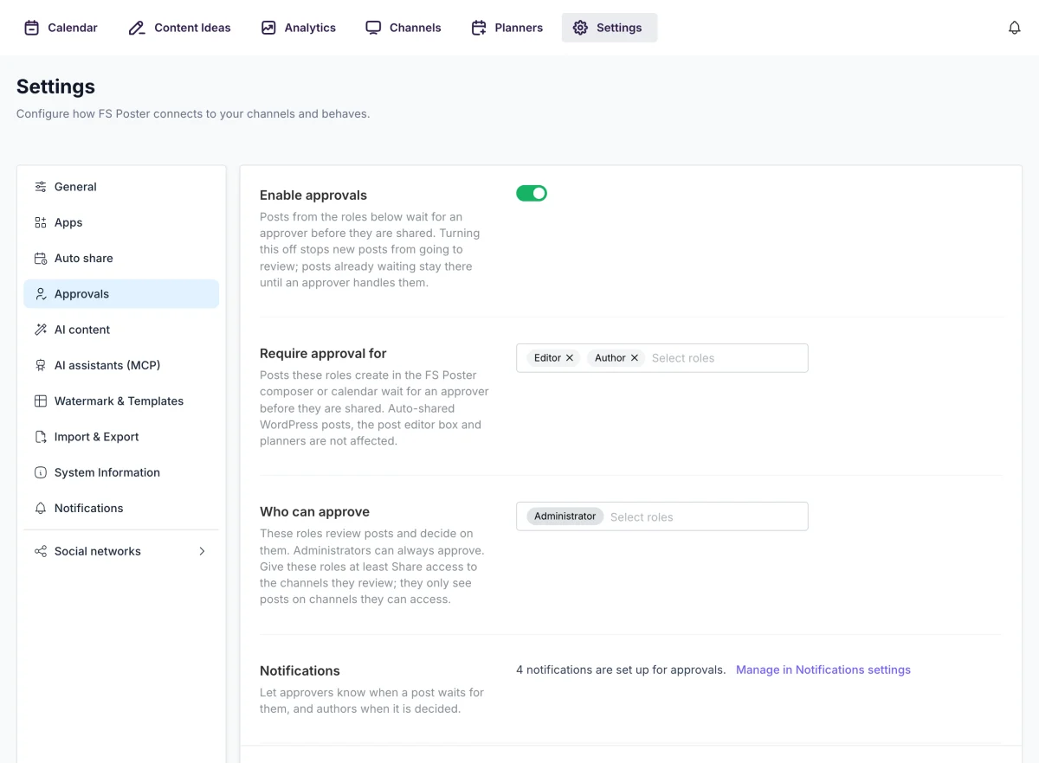Click the Import & Export file icon

pos(41,437)
